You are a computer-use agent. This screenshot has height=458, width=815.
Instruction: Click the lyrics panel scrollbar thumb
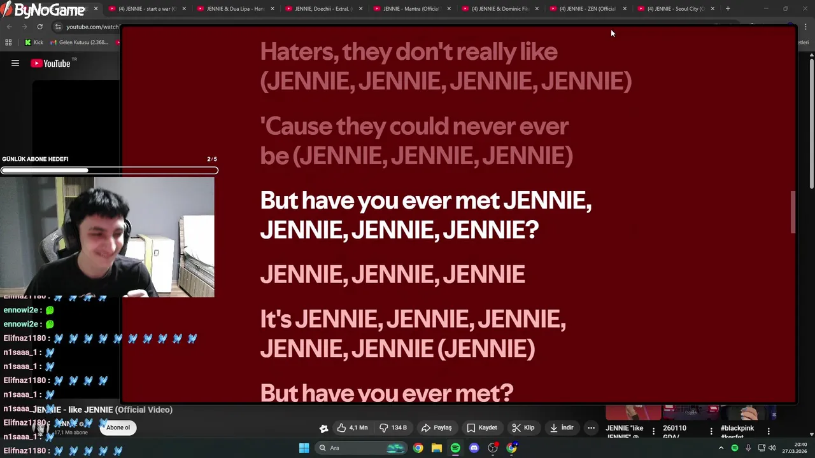coord(793,212)
